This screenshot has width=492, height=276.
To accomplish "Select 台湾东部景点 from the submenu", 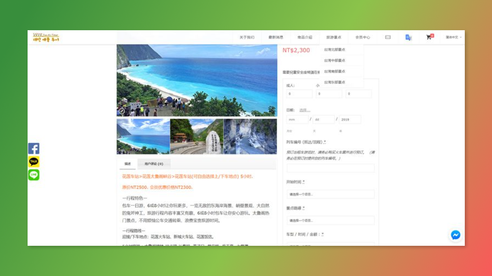I will point(334,82).
